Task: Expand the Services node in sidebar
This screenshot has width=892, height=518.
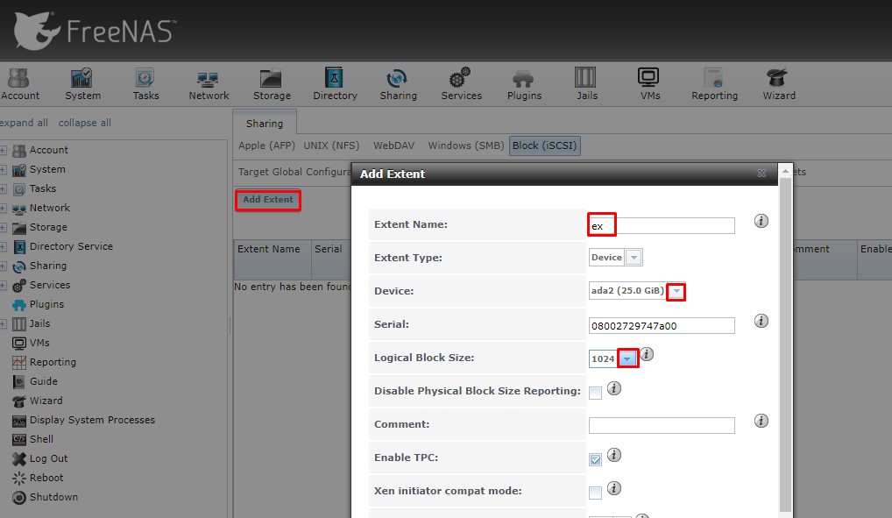Action: [x=3, y=285]
